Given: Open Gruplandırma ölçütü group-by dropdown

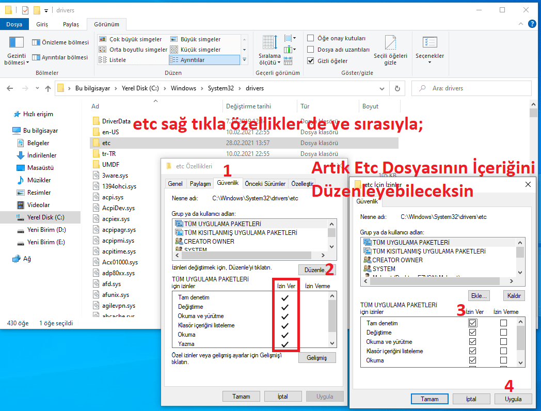Looking at the screenshot, I should 290,38.
